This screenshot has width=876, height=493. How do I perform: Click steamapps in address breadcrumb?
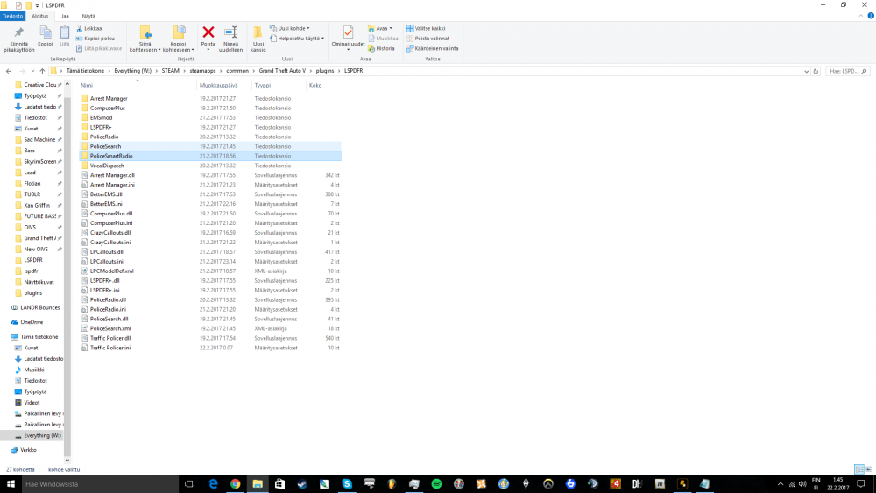pyautogui.click(x=202, y=71)
